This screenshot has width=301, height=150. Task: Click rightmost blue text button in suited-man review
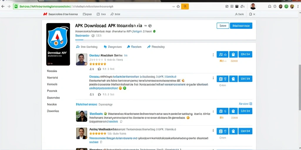coord(245,131)
